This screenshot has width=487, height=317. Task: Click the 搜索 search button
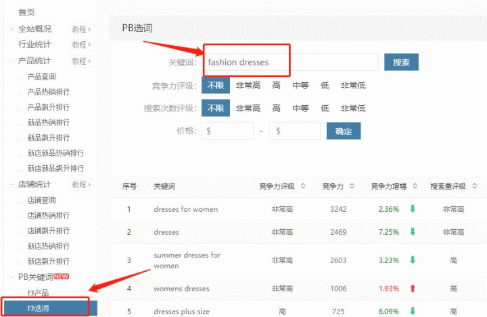point(401,62)
